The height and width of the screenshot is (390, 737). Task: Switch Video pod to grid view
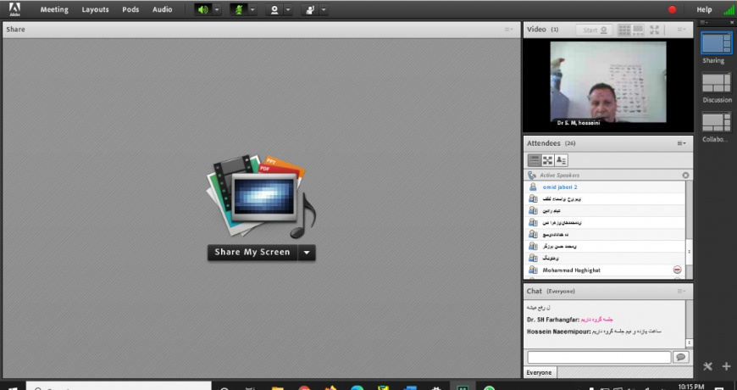624,30
